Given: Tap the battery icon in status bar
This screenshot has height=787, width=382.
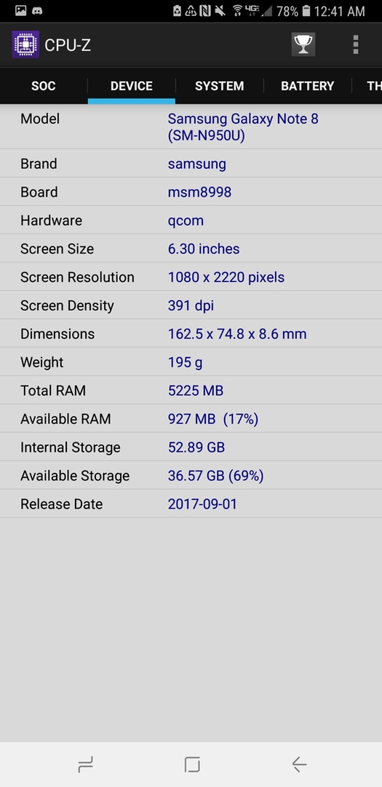Looking at the screenshot, I should point(306,10).
